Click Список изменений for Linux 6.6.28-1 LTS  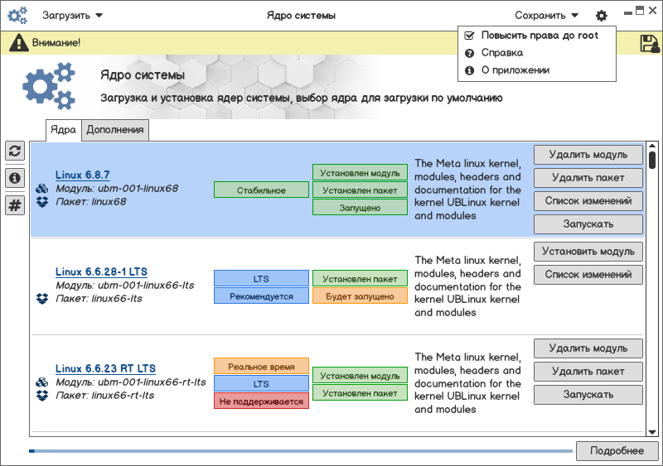[x=588, y=275]
